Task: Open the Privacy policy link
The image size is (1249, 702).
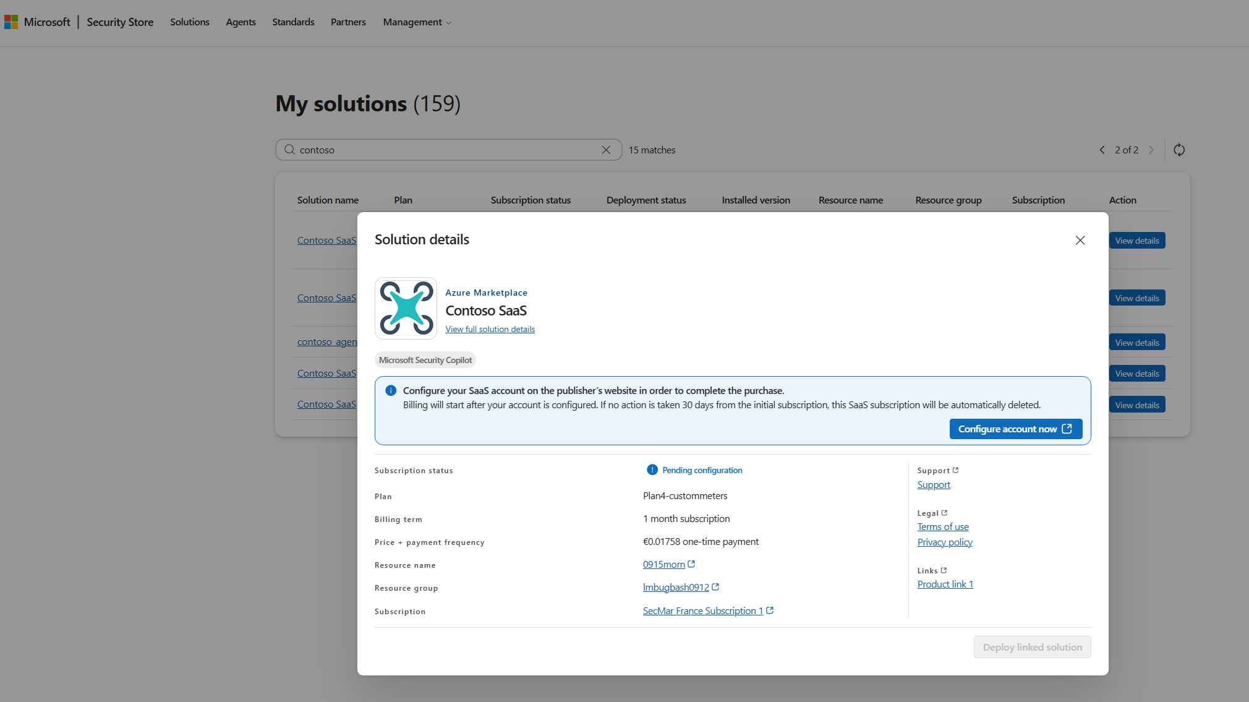Action: [944, 542]
